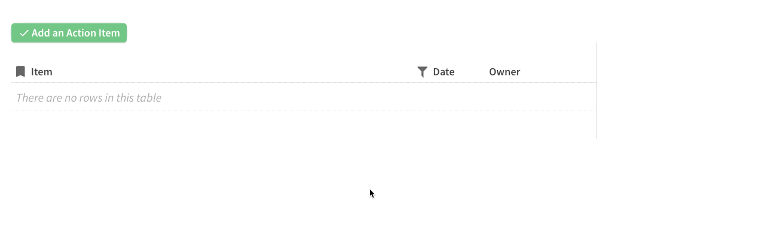Add an Action Item via the green button

tap(69, 33)
